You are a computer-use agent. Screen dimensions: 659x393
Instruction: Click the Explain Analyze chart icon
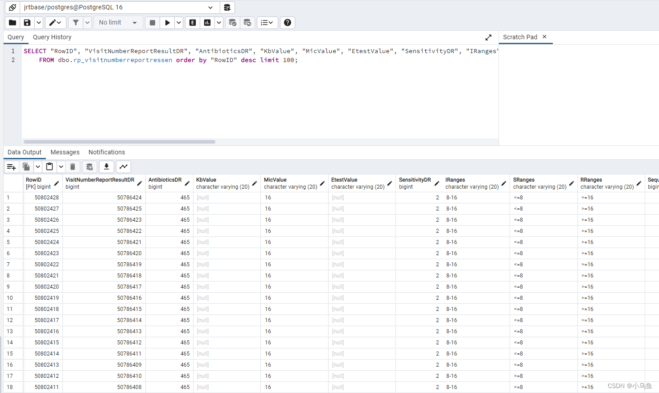tap(207, 23)
